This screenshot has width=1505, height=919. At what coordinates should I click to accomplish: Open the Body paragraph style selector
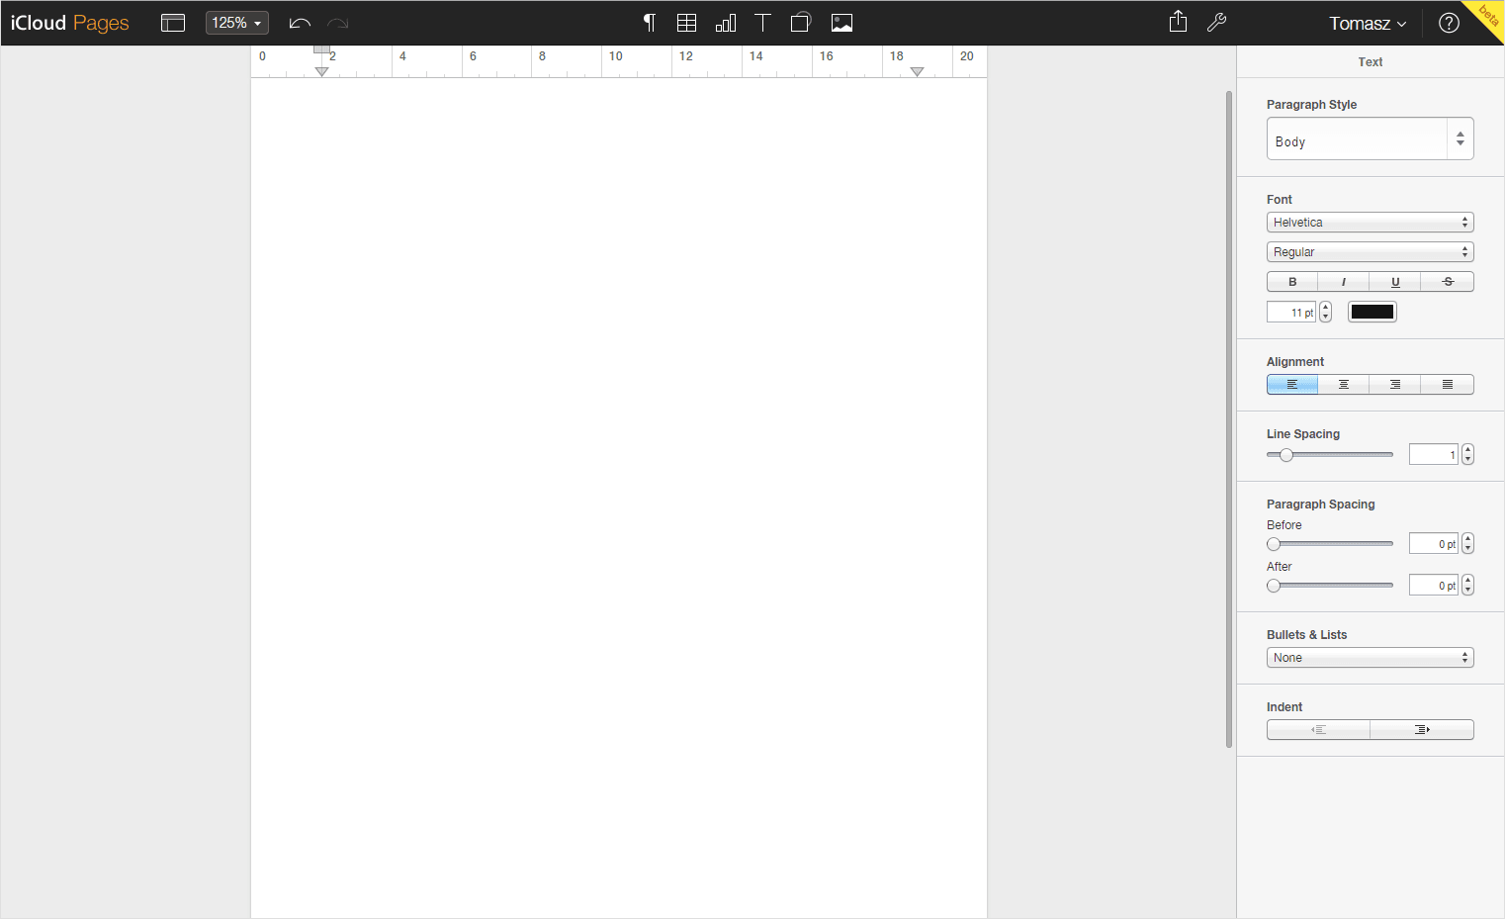(x=1370, y=139)
